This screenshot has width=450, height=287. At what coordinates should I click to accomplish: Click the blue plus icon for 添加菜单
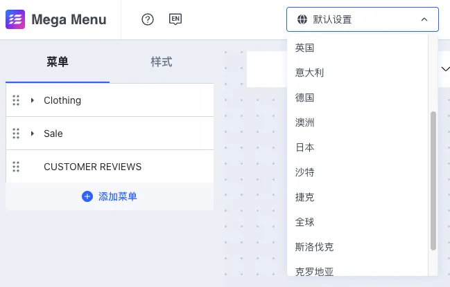87,196
